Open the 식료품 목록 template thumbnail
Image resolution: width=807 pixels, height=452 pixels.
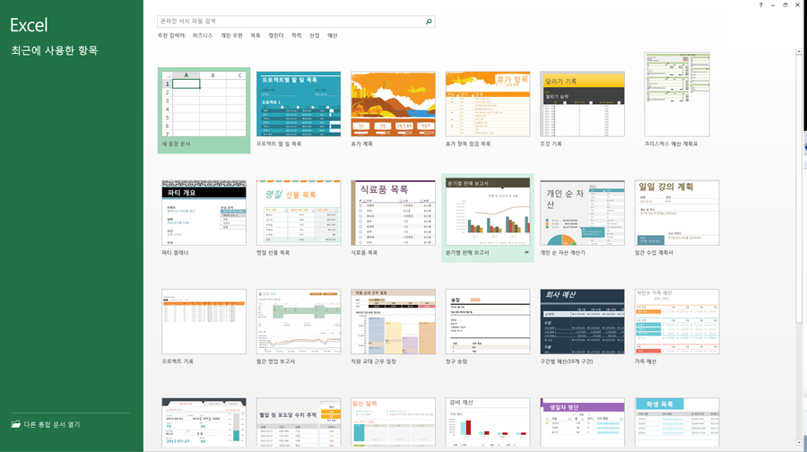(394, 213)
